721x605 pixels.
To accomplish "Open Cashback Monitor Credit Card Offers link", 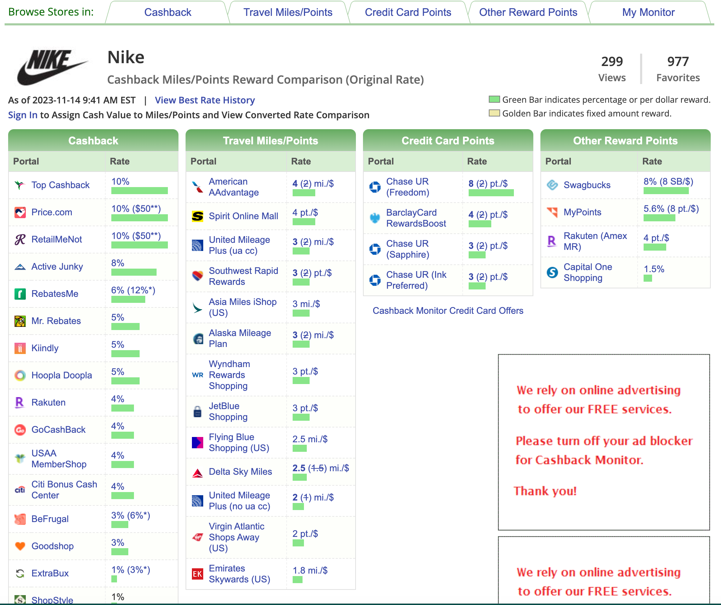I will coord(448,311).
